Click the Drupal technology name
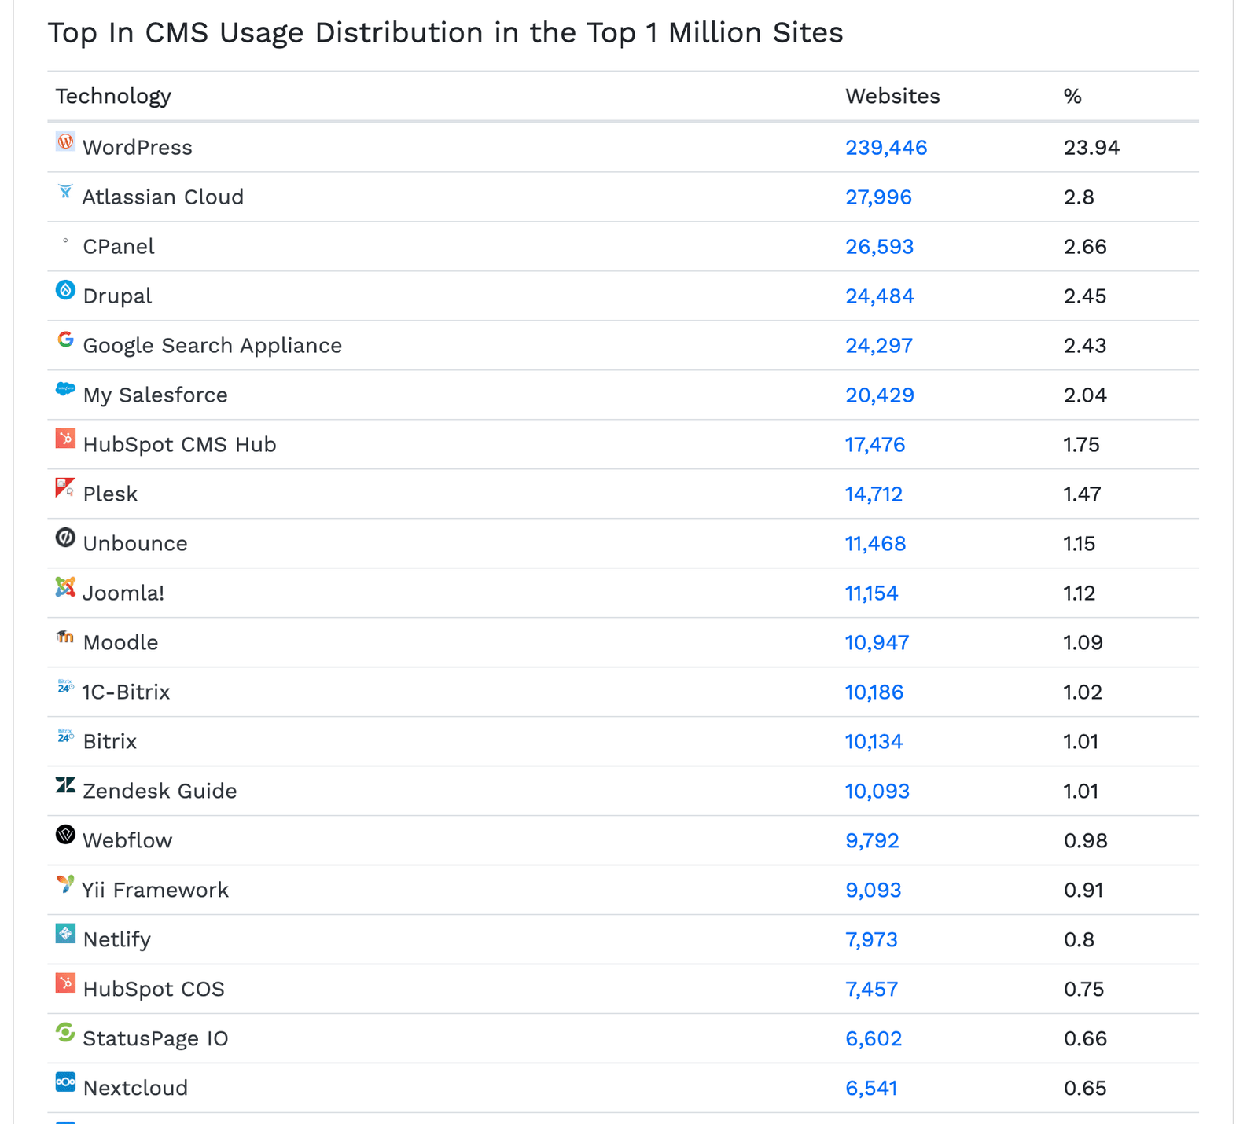 [117, 296]
